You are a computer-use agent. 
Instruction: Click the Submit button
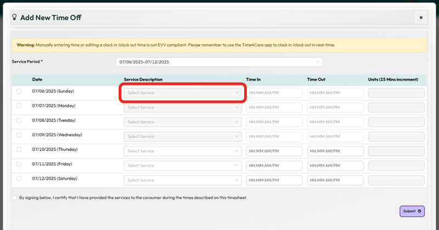pyautogui.click(x=412, y=211)
